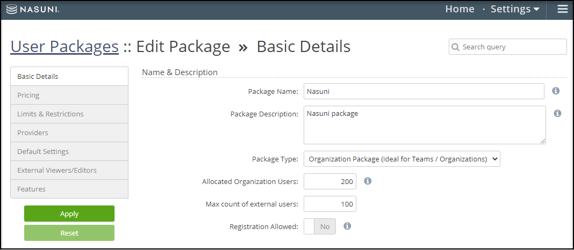Click the Nasuni logo icon

click(x=12, y=10)
